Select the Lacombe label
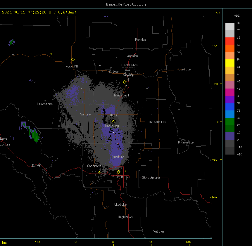 point(132,56)
